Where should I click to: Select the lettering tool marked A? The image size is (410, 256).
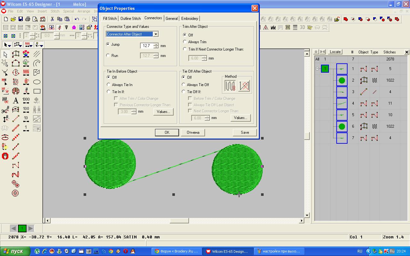tap(16, 100)
